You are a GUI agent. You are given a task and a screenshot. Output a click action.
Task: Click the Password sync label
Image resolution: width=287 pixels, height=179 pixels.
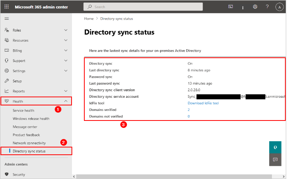click(101, 77)
